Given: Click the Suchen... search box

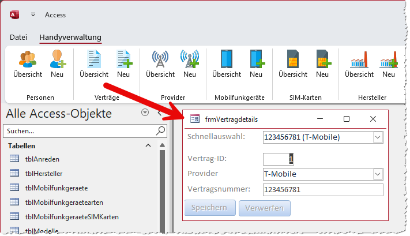Looking at the screenshot, I should (x=85, y=131).
